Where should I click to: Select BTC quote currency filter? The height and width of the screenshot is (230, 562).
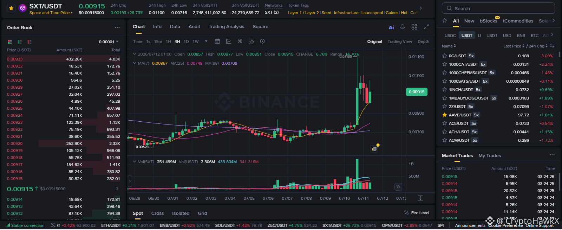[x=535, y=36]
